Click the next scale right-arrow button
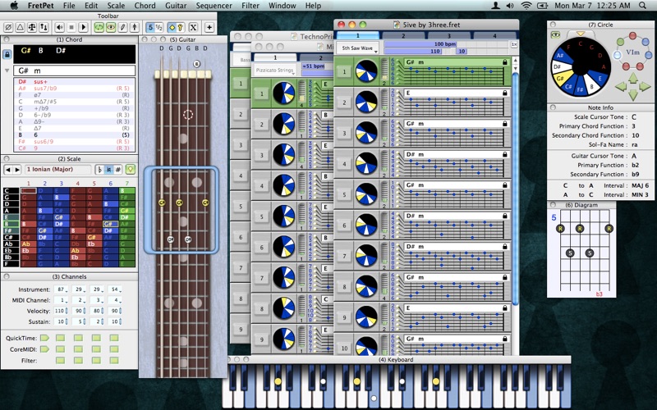 (x=17, y=170)
